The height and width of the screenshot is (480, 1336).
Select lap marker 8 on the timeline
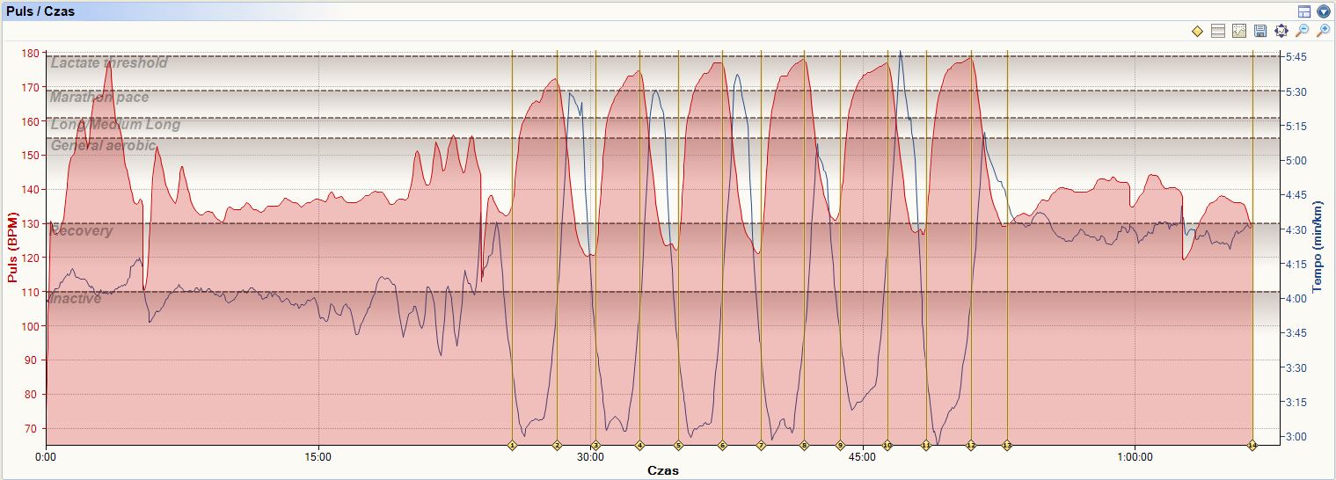click(x=804, y=446)
